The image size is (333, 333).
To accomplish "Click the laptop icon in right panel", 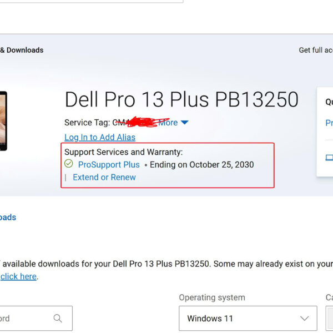I will (x=329, y=158).
